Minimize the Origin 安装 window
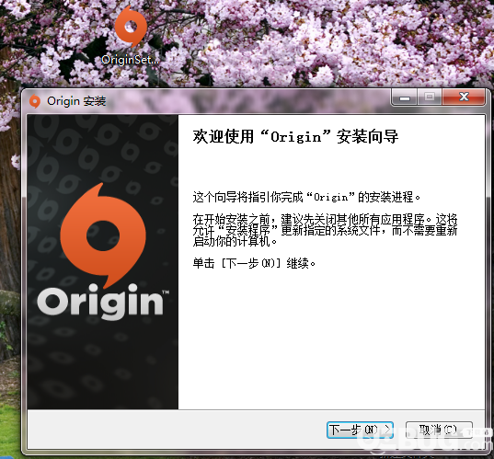The width and height of the screenshot is (494, 459). 404,97
